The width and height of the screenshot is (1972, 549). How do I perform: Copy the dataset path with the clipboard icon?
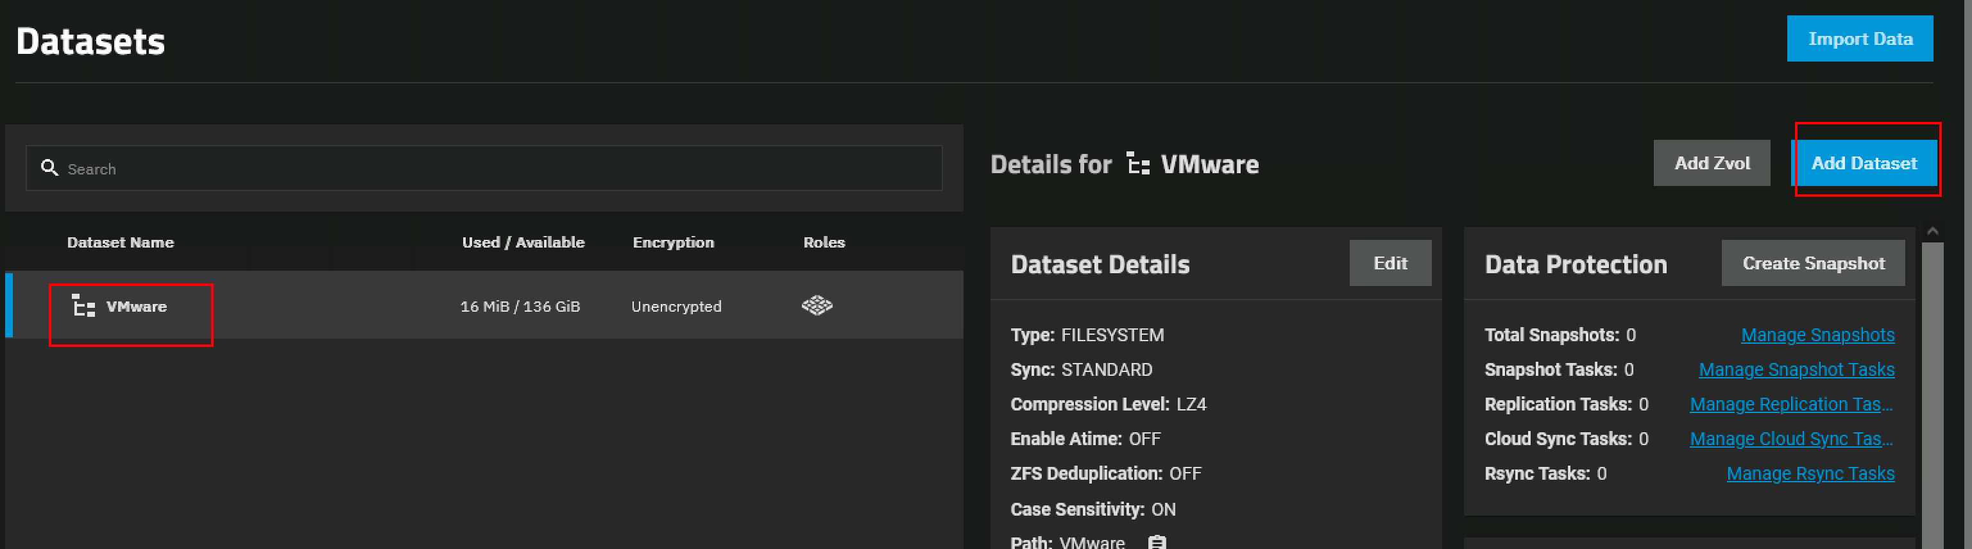(x=1156, y=541)
